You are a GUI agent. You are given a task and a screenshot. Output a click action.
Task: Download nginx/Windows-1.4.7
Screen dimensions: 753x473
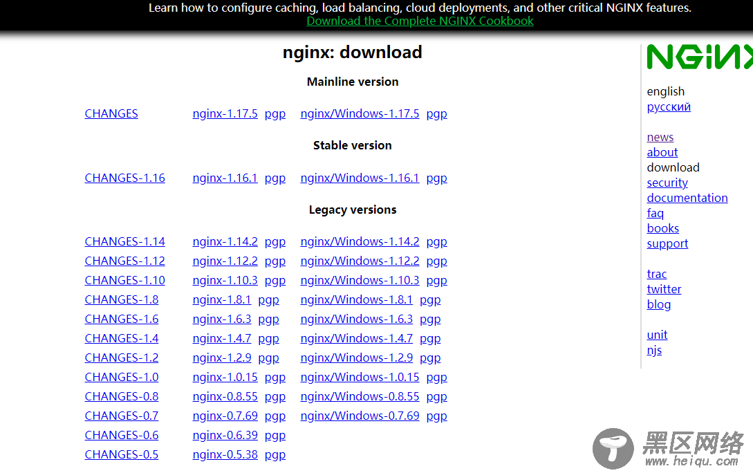(x=356, y=339)
